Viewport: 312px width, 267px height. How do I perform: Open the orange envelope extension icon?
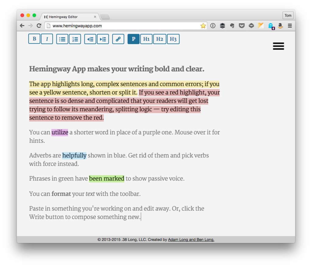tap(261, 26)
